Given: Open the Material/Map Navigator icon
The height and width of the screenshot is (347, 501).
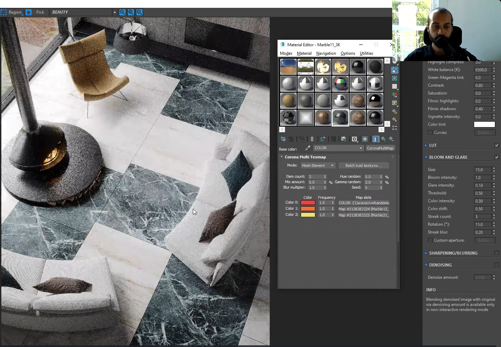Looking at the screenshot, I should tap(395, 128).
